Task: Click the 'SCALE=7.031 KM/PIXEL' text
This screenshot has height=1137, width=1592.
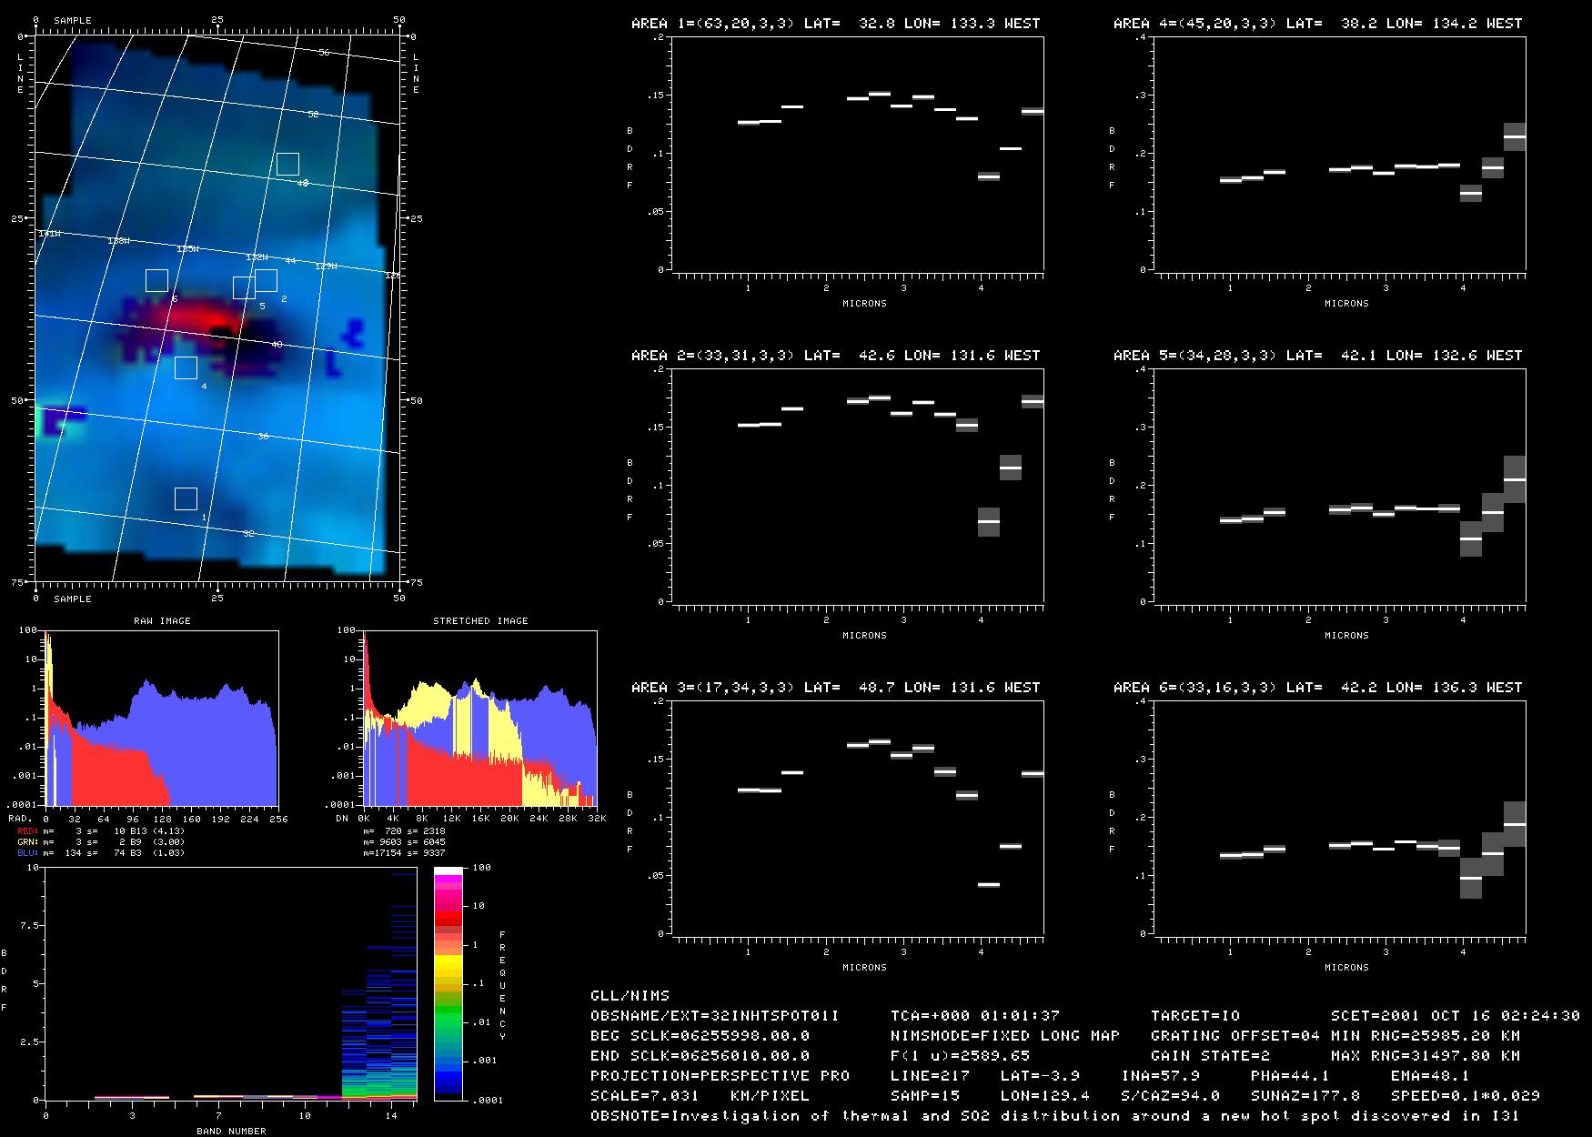Action: click(x=700, y=1096)
